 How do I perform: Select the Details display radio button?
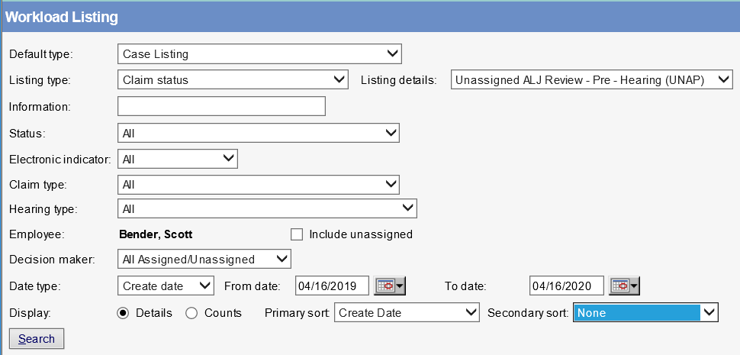coord(122,313)
